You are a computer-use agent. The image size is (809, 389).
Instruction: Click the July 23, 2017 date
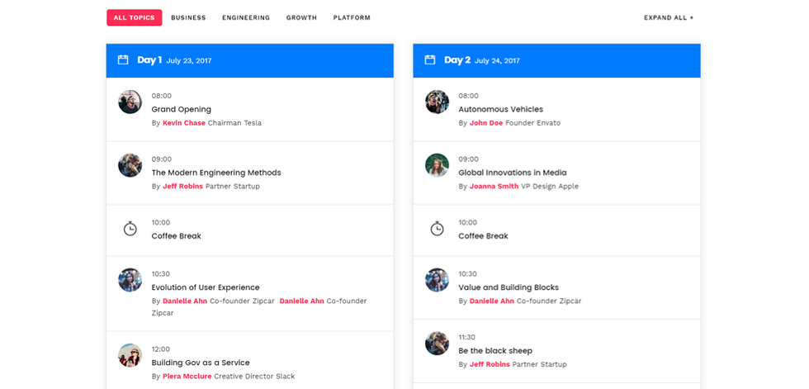(x=189, y=61)
